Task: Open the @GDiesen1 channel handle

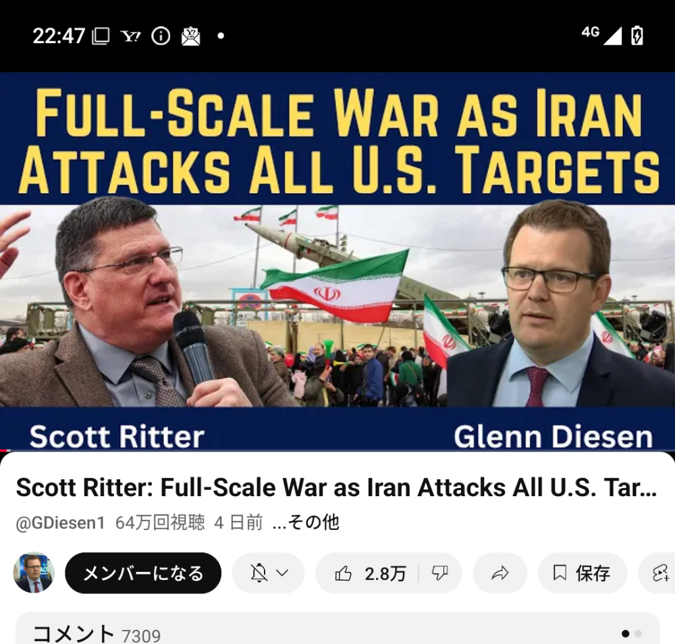Action: [60, 522]
